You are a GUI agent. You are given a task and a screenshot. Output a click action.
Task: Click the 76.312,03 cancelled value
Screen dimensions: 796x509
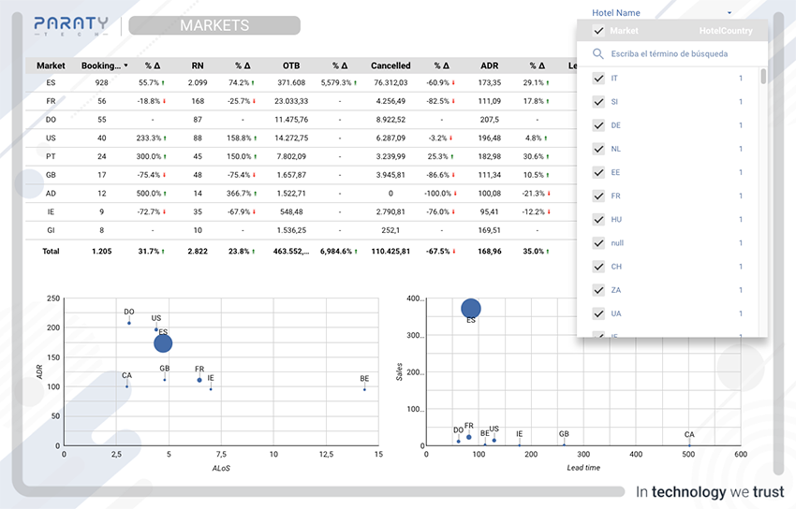coord(391,82)
